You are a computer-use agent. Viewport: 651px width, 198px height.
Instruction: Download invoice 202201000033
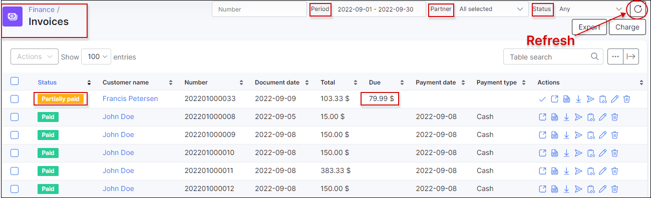(x=578, y=99)
